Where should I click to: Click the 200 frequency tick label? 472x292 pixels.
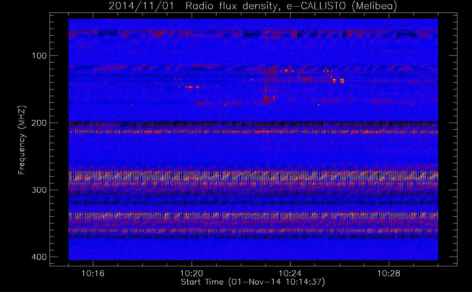39,123
